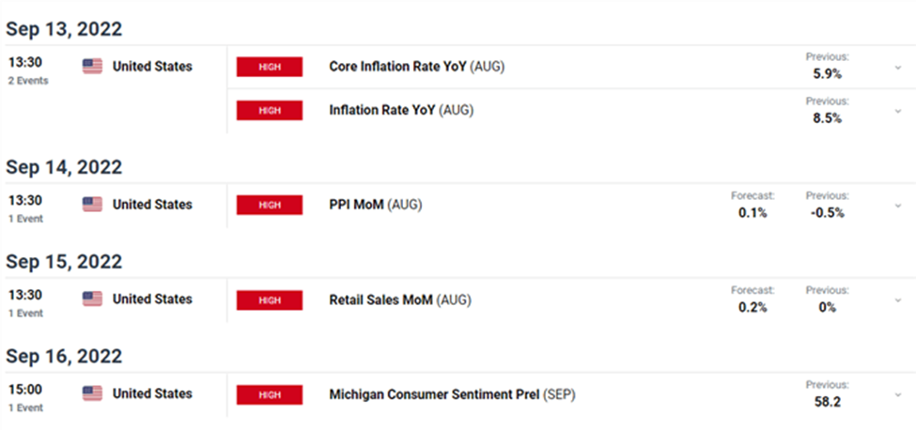
Task: Click HIGH badge for Inflation Rate YoY
Action: point(270,110)
